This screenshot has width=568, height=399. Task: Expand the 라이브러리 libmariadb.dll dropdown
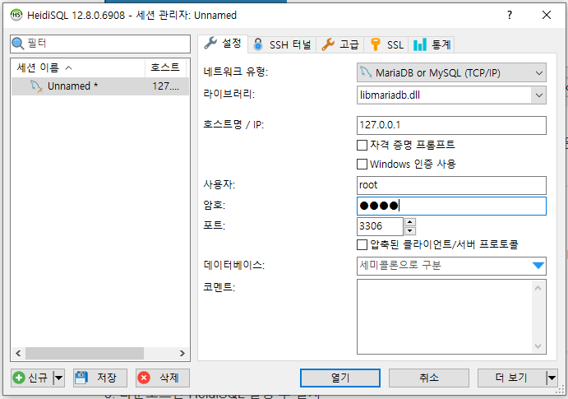tap(538, 95)
